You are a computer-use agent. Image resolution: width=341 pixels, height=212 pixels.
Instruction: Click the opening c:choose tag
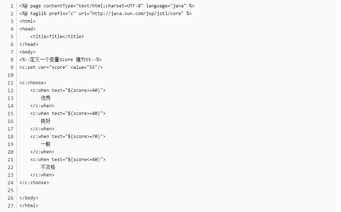(33, 83)
